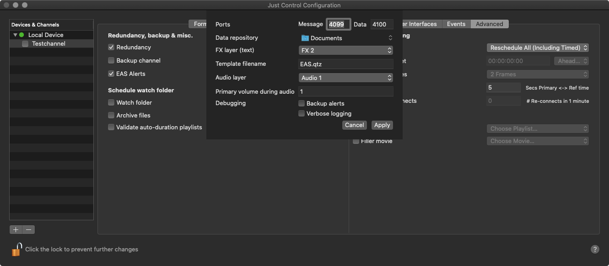Toggle the Testchannel checkbox
This screenshot has width=609, height=266.
pos(25,44)
